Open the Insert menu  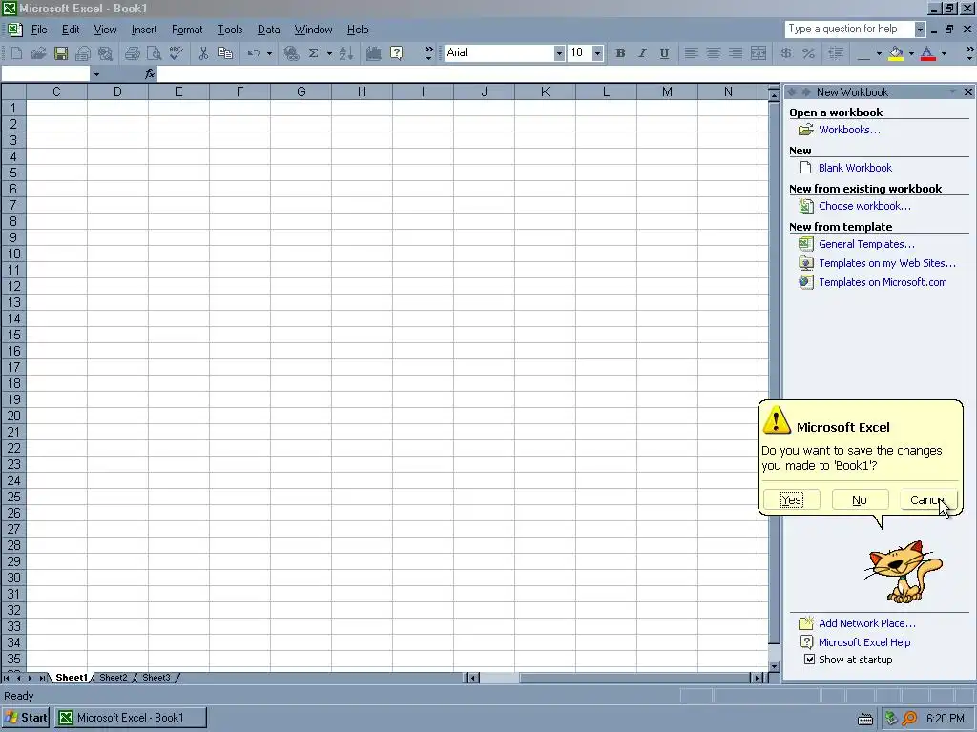point(144,30)
